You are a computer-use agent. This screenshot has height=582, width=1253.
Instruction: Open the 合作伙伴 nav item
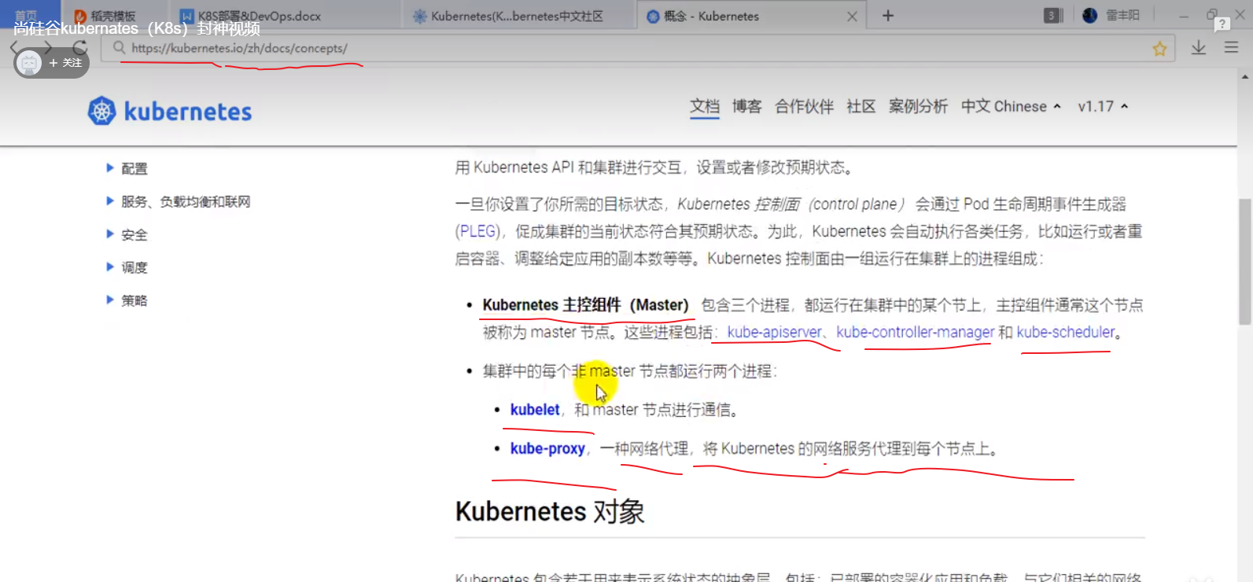pyautogui.click(x=804, y=106)
